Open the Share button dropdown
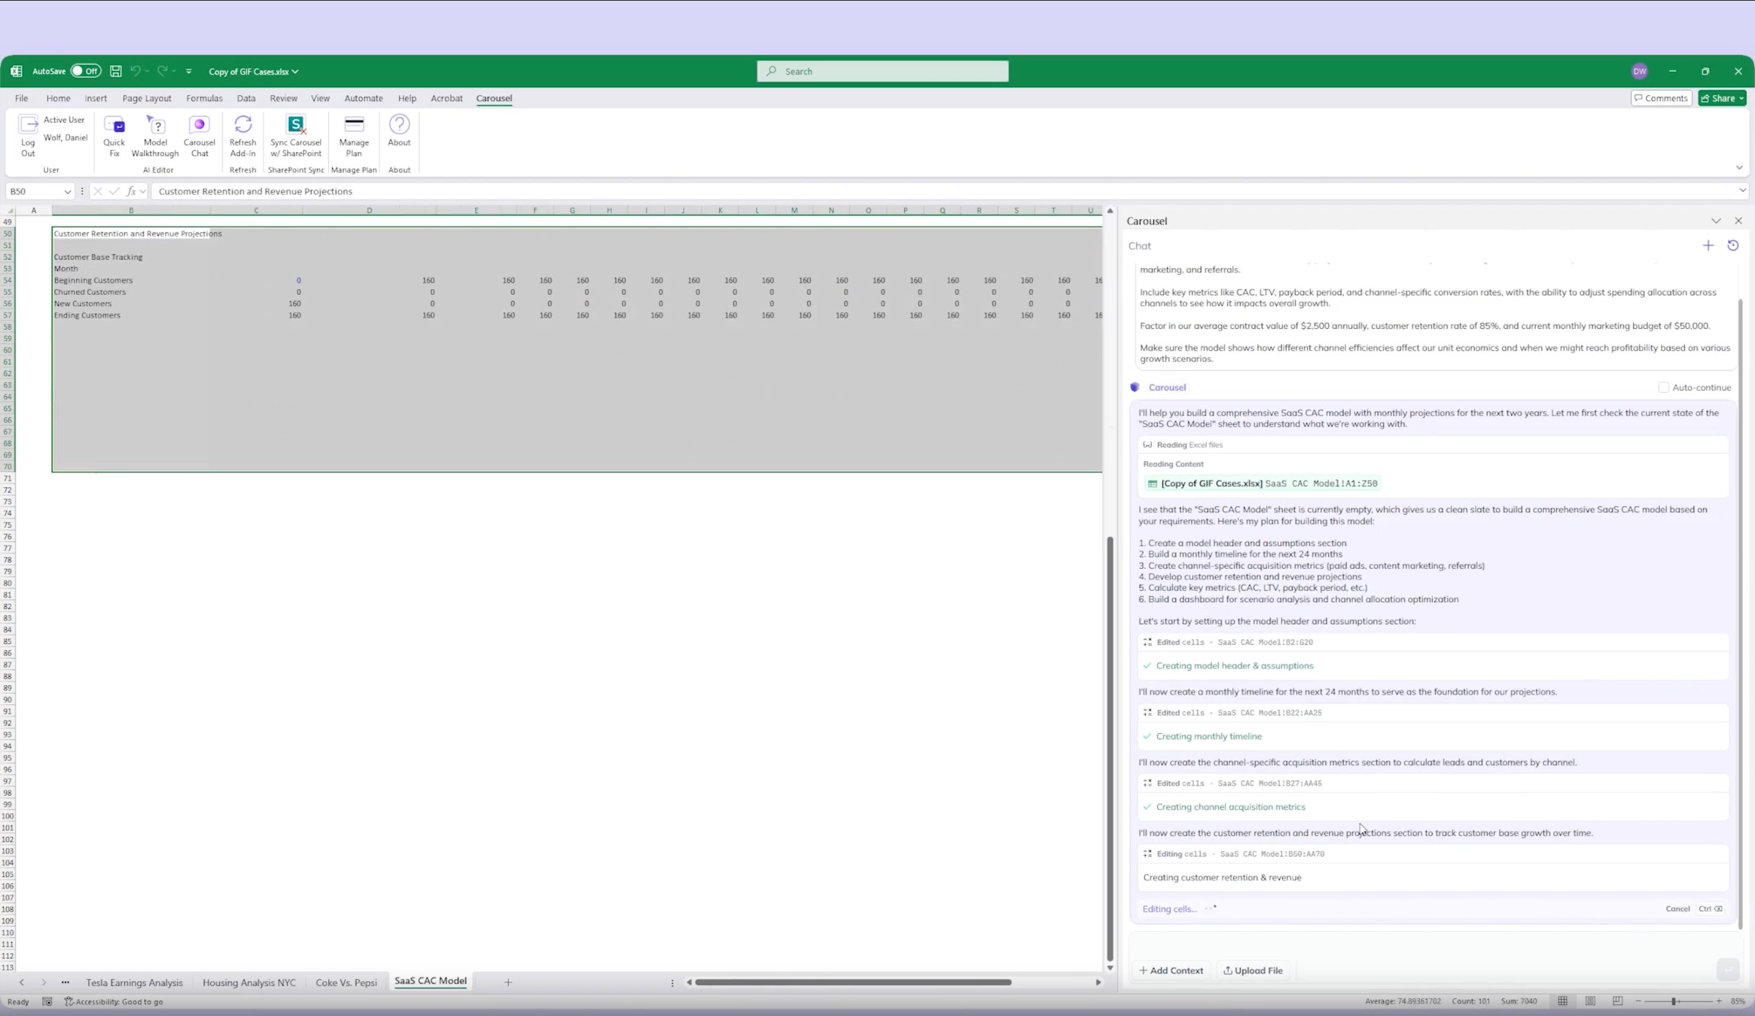 click(1741, 98)
